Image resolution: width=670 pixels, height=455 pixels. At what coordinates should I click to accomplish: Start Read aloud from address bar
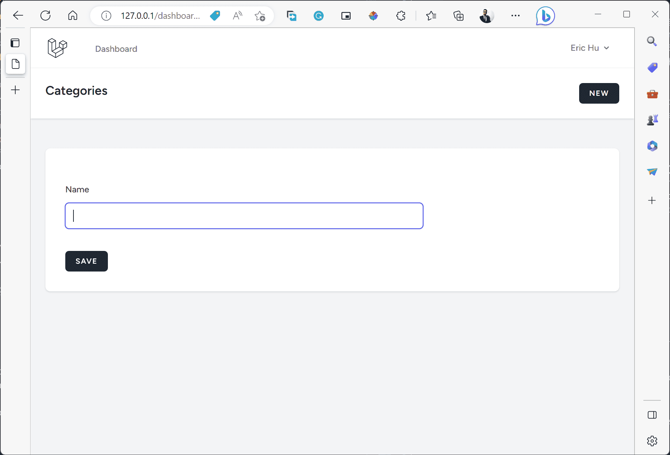[237, 16]
